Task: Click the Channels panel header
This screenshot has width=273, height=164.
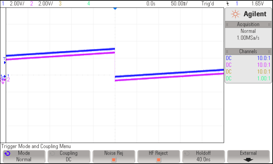Action: tap(248, 52)
